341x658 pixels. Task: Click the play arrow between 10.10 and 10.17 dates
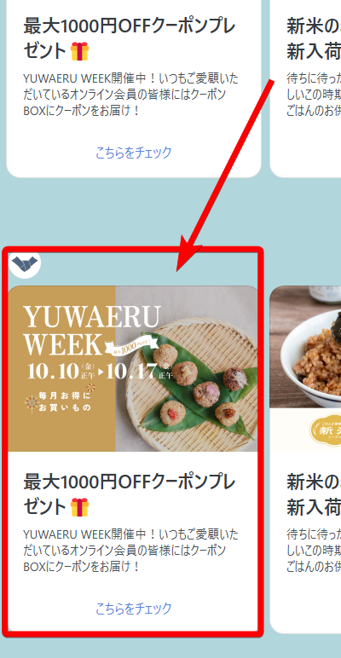(x=101, y=372)
